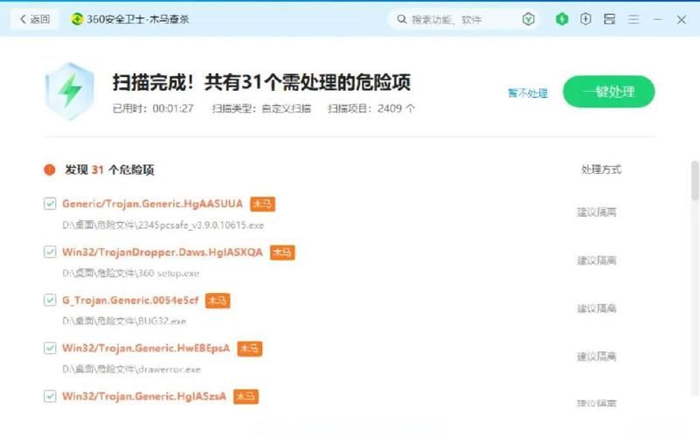Uncheck Win32/TrojanDropper.Daws.HgIASXQA item
Screen dimensions: 700x437
pyautogui.click(x=50, y=252)
